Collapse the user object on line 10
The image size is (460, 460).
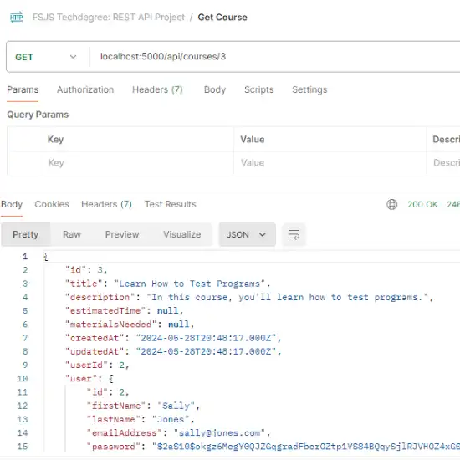[111, 379]
